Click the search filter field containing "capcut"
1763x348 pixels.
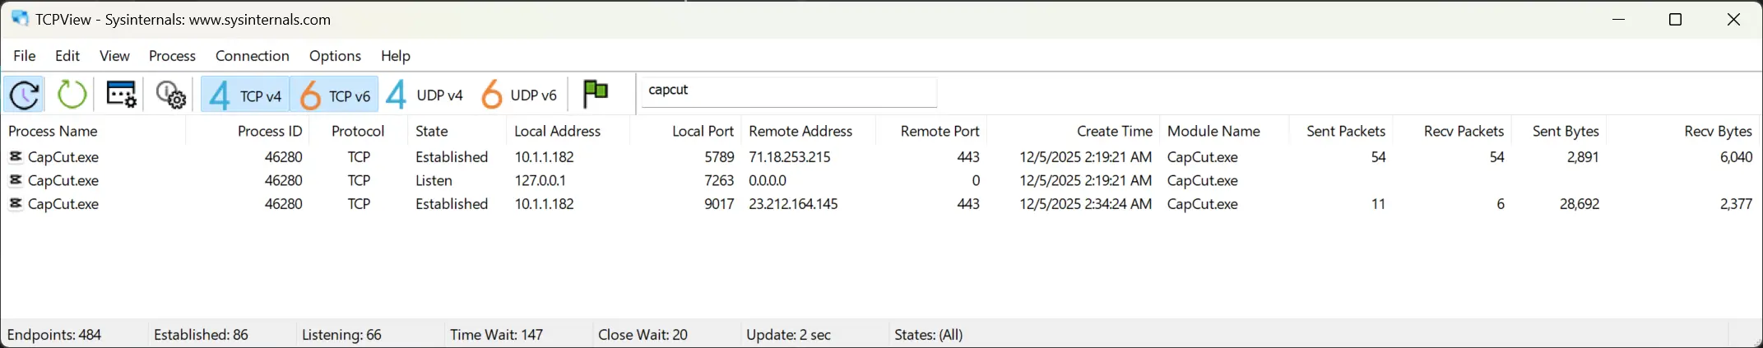point(788,90)
